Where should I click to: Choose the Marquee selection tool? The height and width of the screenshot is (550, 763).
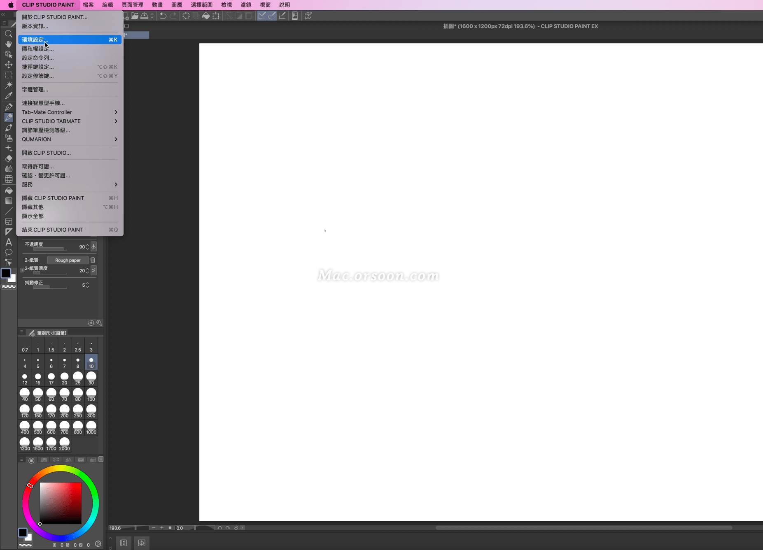pos(8,74)
